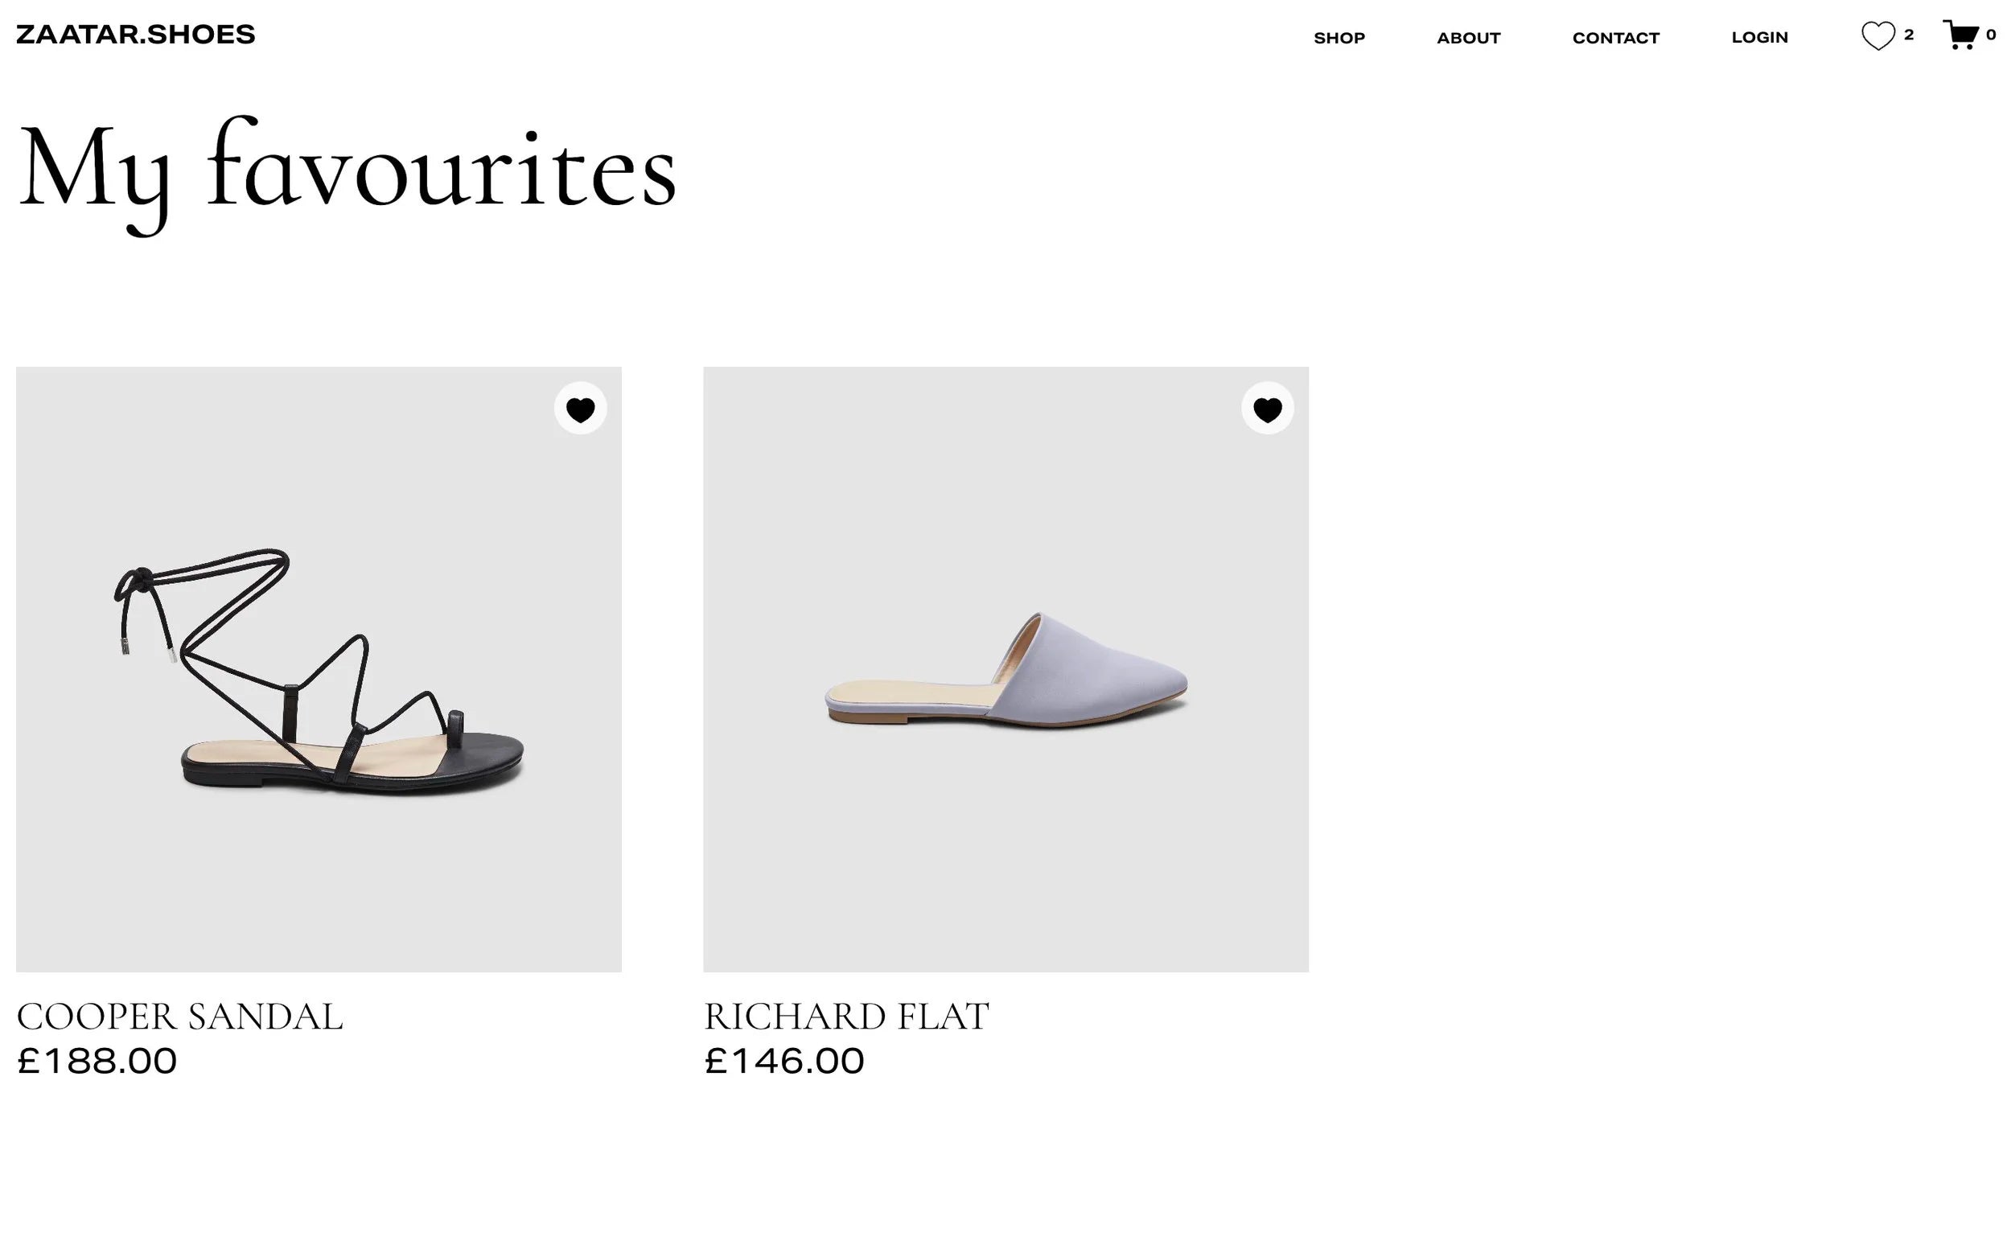This screenshot has height=1245, width=2011.
Task: Click the Cooper Sandal product title
Action: coord(179,1016)
